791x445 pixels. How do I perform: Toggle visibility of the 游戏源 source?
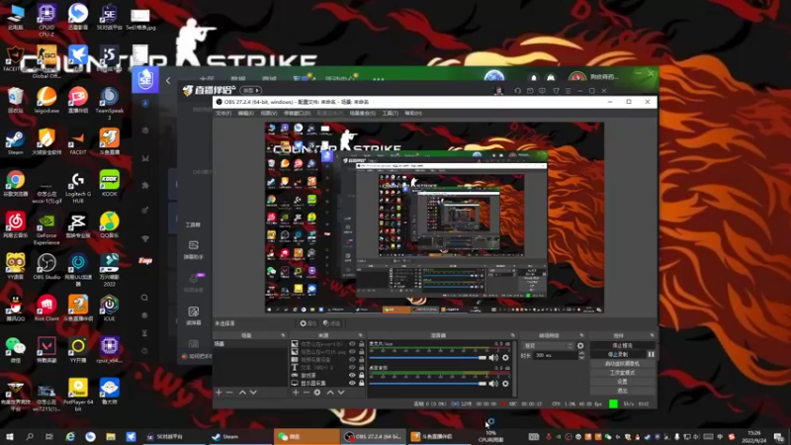(352, 376)
